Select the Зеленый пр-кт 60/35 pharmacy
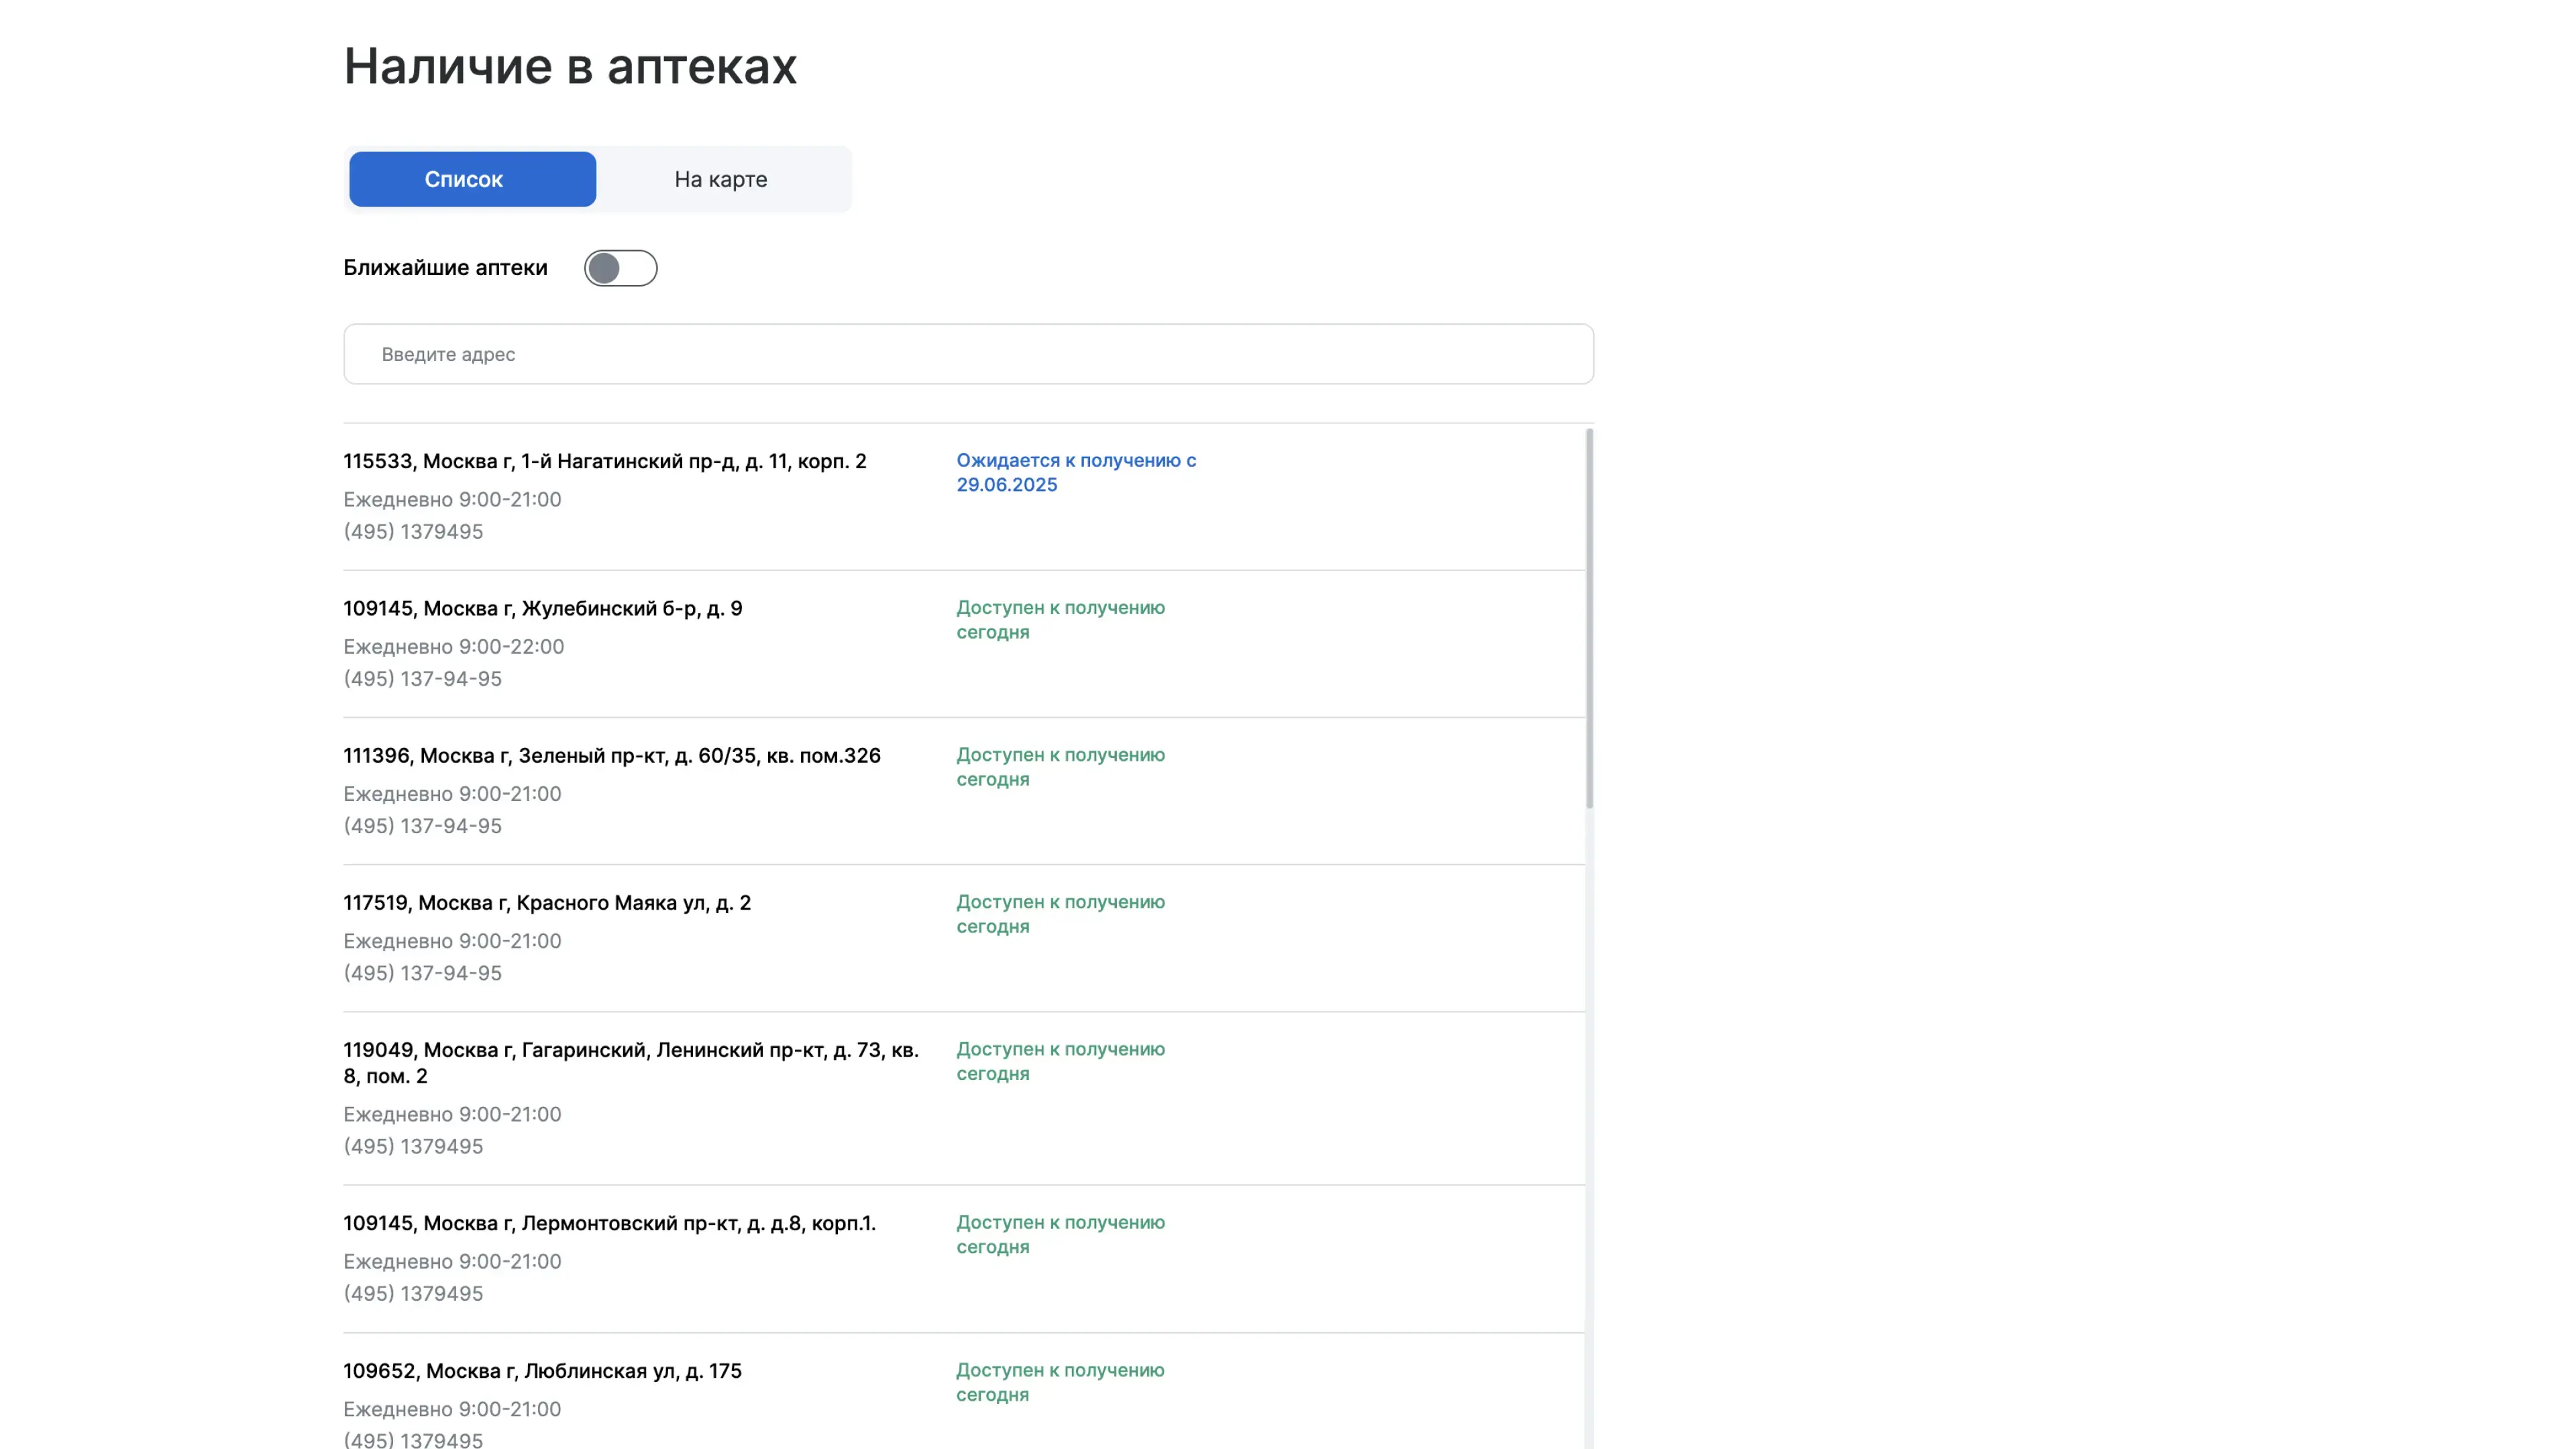 tap(611, 755)
